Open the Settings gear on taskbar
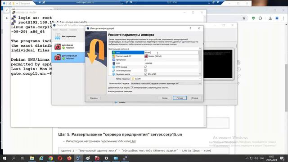 (x=106, y=158)
